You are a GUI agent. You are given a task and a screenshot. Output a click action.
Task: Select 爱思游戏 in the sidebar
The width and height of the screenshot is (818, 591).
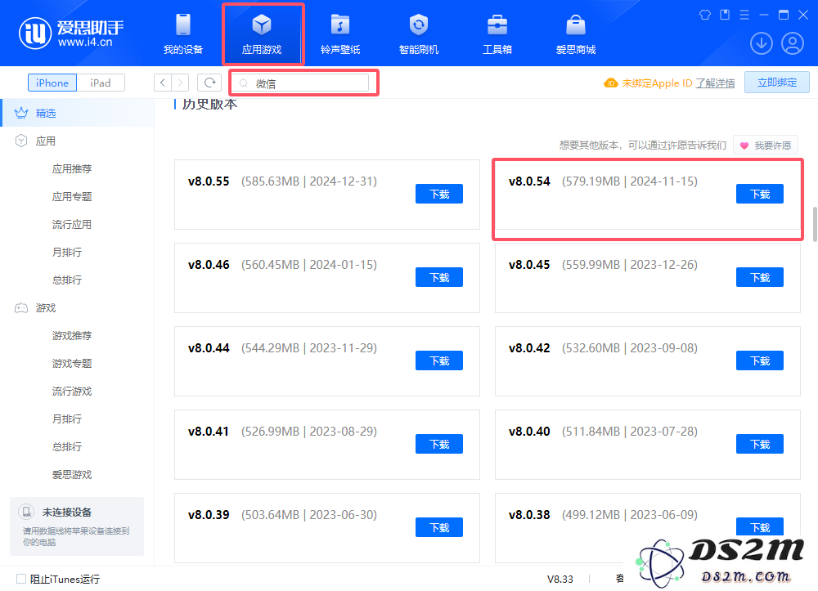pos(72,475)
